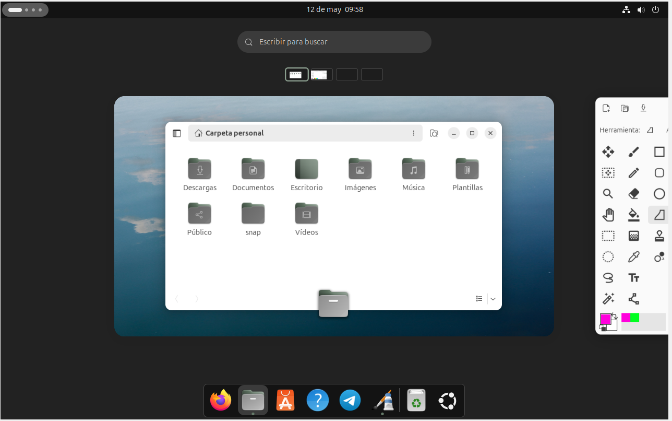The image size is (672, 421).
Task: Pick the Paint Bucket fill tool
Action: (x=633, y=215)
